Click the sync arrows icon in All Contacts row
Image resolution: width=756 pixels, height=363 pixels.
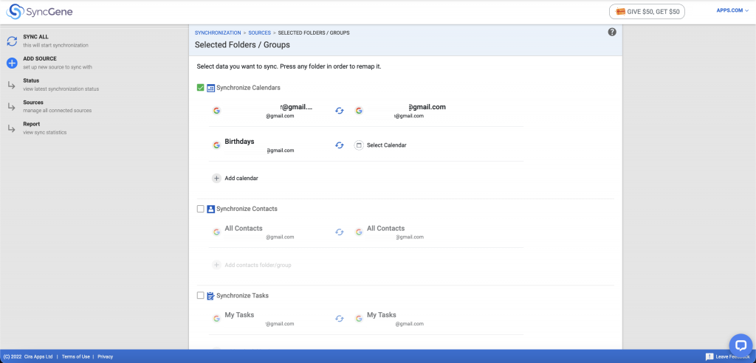(340, 232)
